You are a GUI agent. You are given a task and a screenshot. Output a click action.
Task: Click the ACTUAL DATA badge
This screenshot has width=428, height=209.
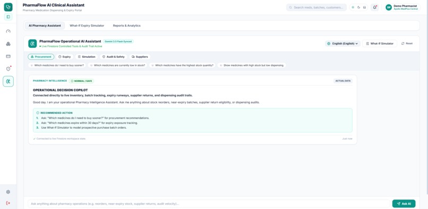[343, 81]
